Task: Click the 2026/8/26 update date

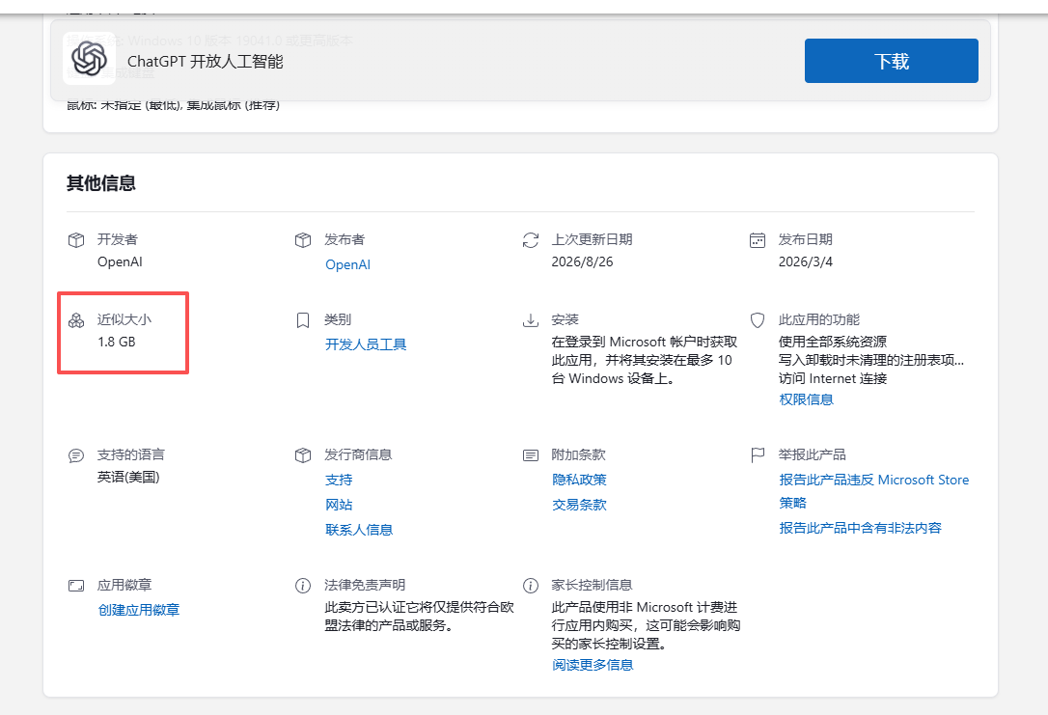Action: pos(582,261)
